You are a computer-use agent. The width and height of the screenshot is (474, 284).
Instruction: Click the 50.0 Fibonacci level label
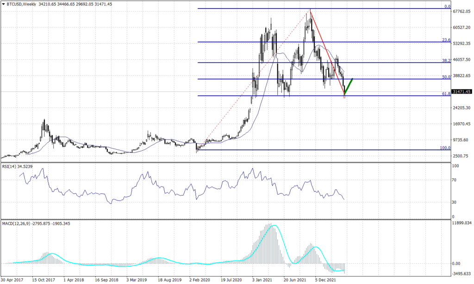coord(446,77)
